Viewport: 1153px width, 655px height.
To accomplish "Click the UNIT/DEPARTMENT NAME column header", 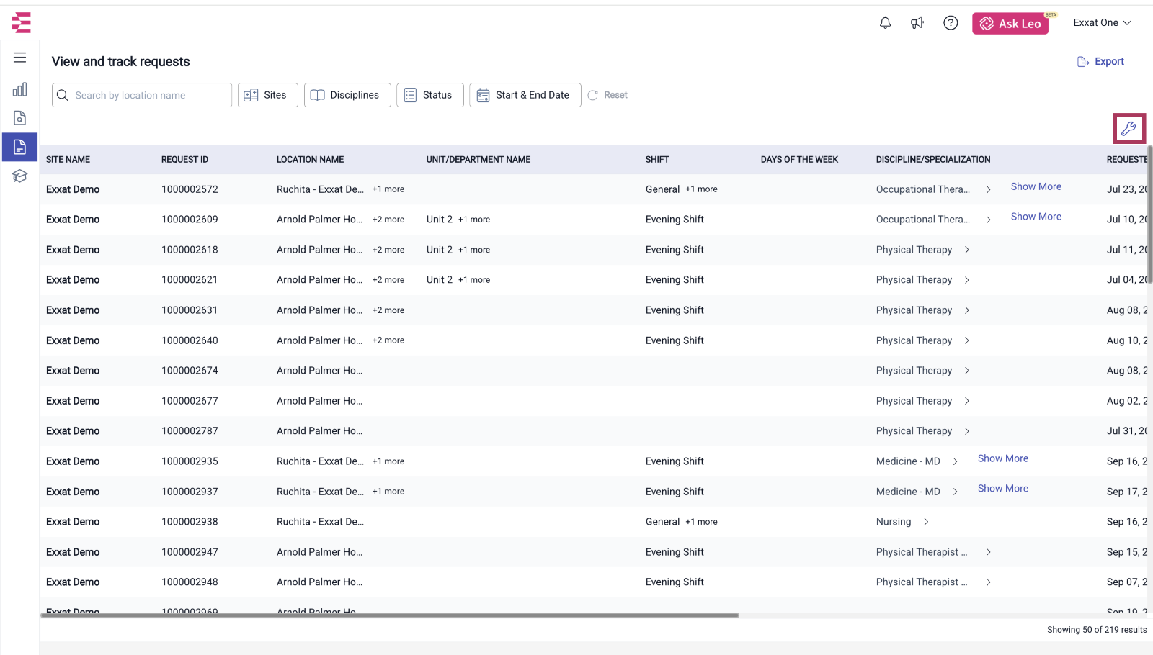I will tap(478, 160).
